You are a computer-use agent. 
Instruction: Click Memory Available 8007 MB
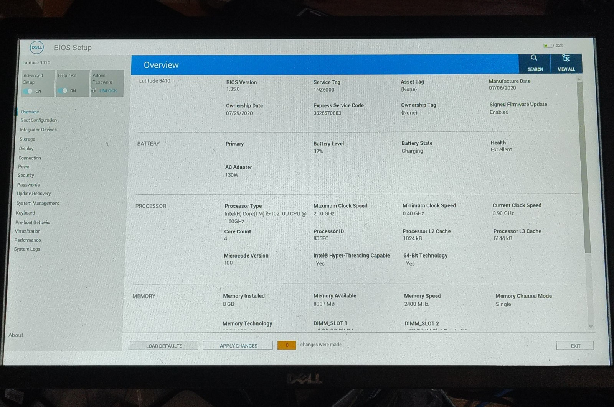(324, 304)
